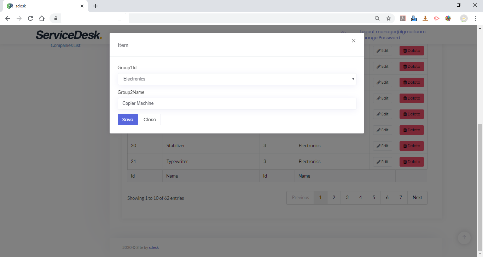This screenshot has width=483, height=257.
Task: Delete the Stabilizer row
Action: 412,146
